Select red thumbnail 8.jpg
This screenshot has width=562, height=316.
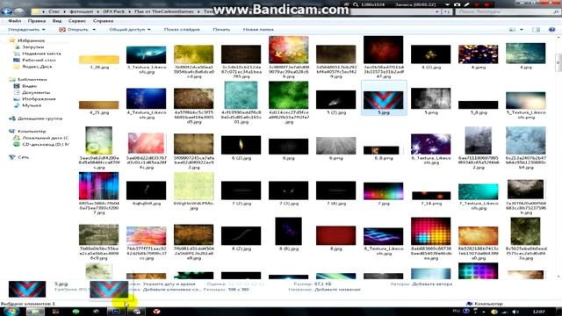[335, 235]
